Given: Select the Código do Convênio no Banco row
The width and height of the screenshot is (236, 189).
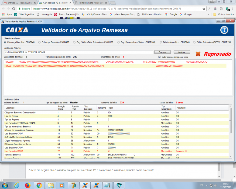Looking at the screenshot, I should [x=116, y=144].
